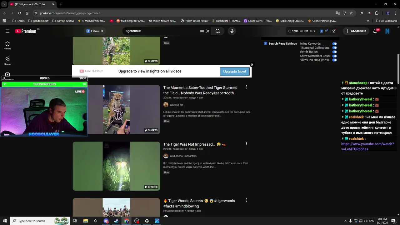Open Sound Alerts bookmark
Image resolution: width=400 pixels, height=225 pixels.
point(258,21)
